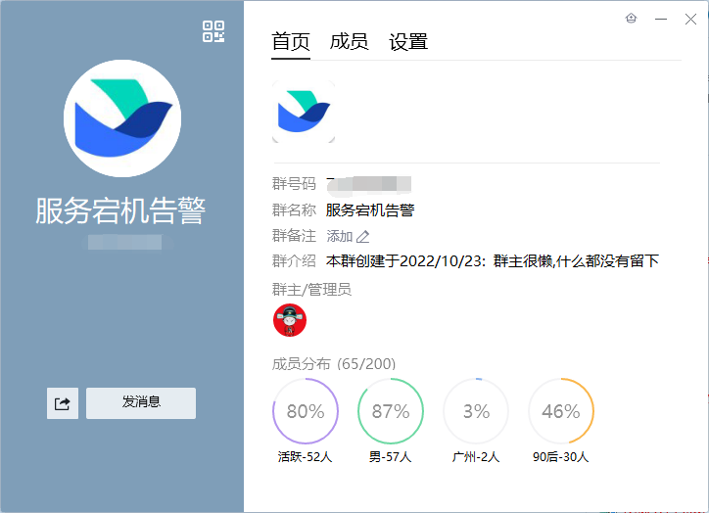The height and width of the screenshot is (513, 709).
Task: Click the house-shaped icon in the title bar
Action: [x=632, y=18]
